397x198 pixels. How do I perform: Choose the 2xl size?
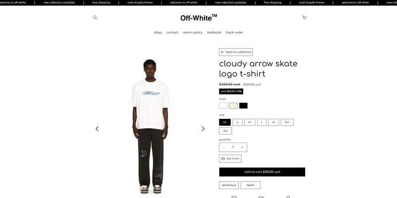tap(287, 122)
